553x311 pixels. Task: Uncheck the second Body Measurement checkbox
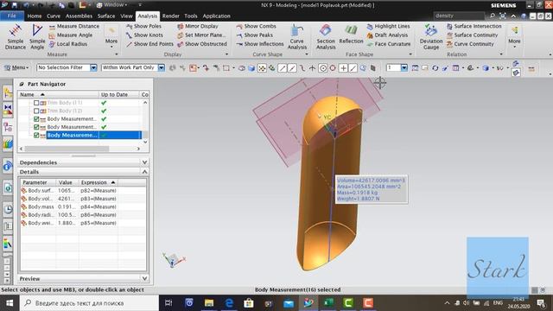pyautogui.click(x=36, y=127)
